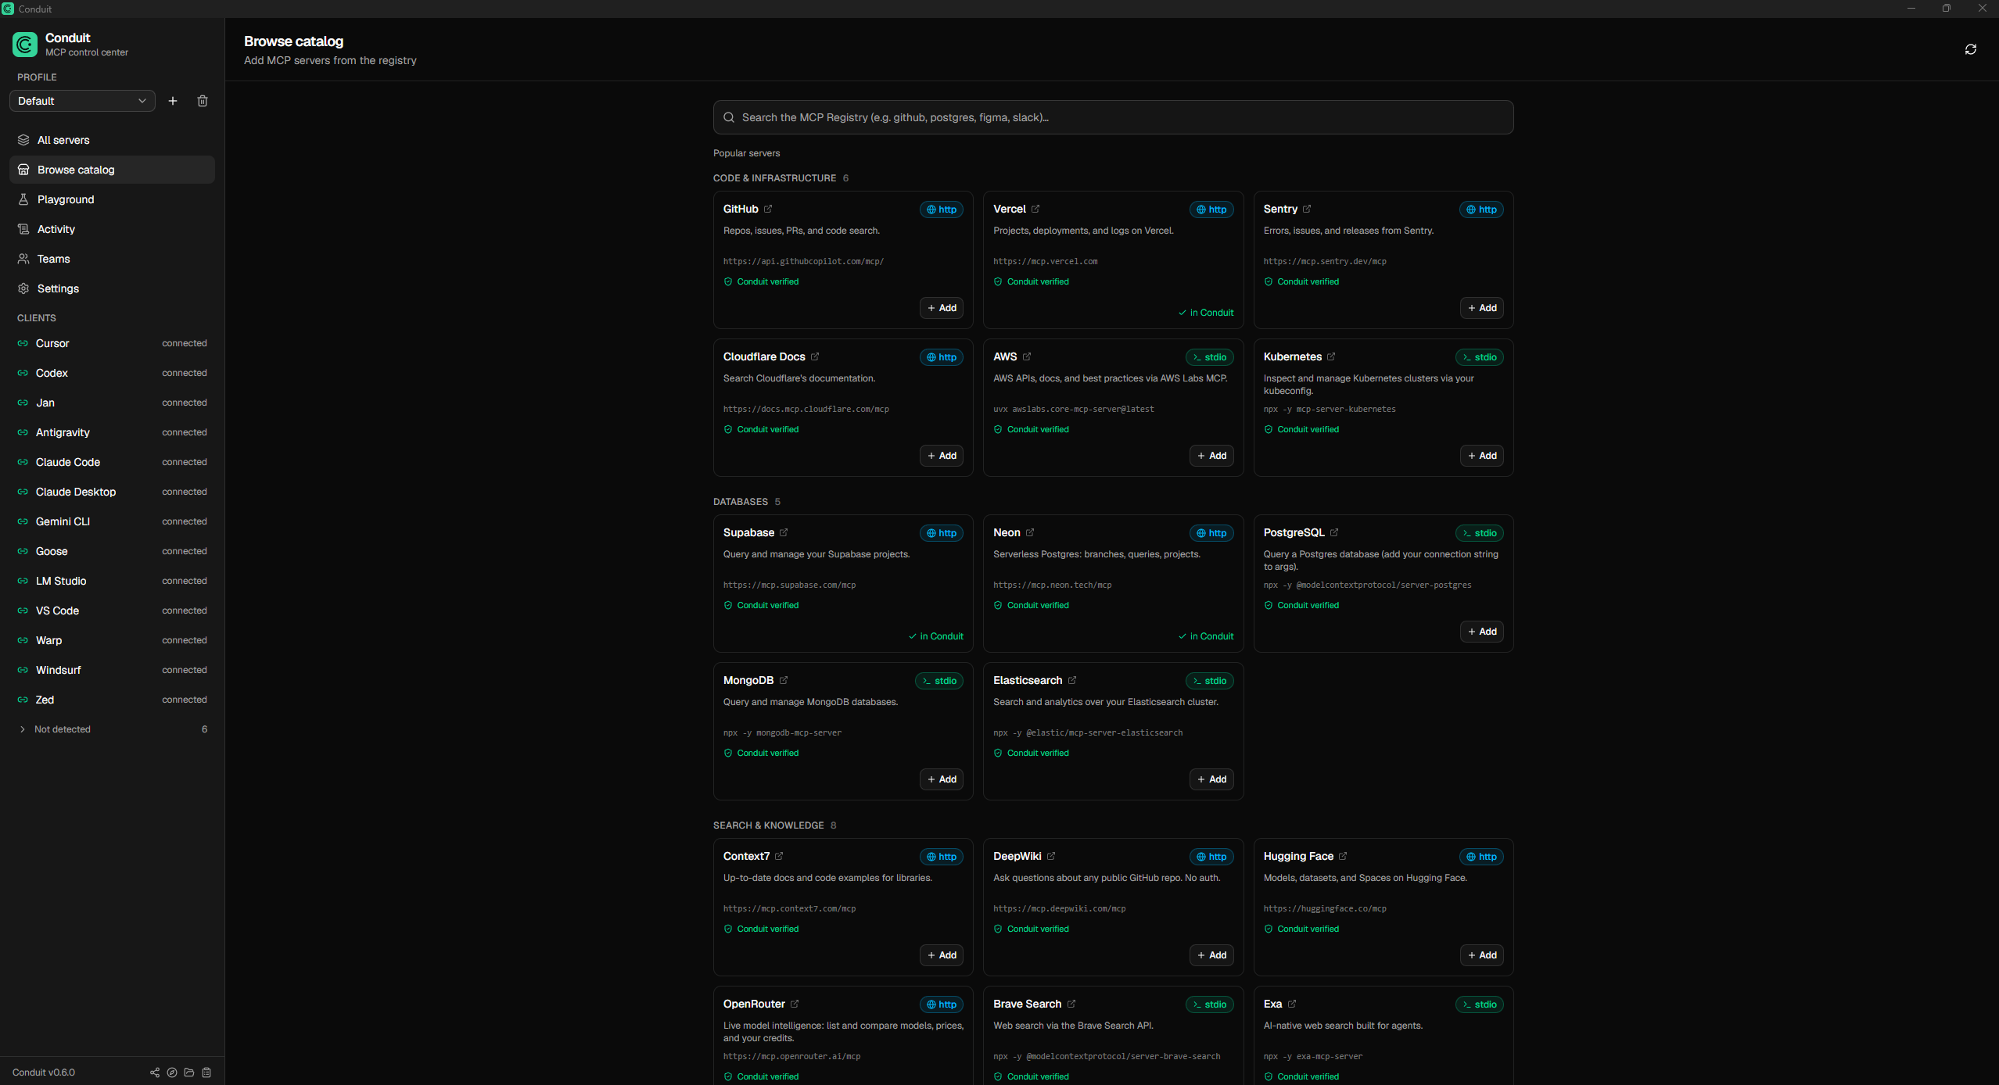Expand the Not detected clients group
The width and height of the screenshot is (1999, 1085).
coord(113,729)
